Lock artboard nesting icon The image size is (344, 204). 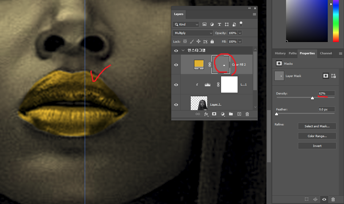205,41
